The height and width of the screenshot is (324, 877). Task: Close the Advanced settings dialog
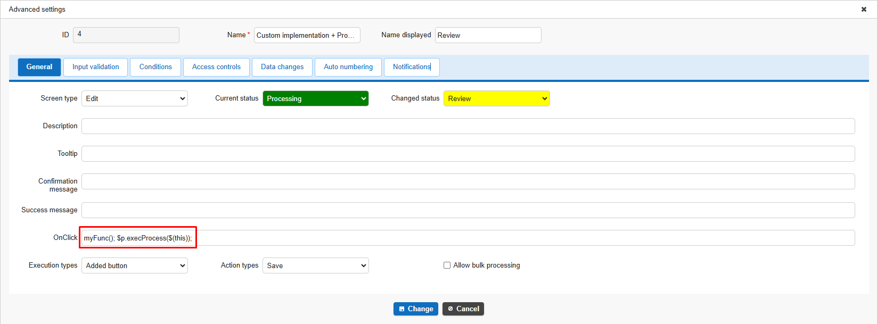click(x=864, y=9)
